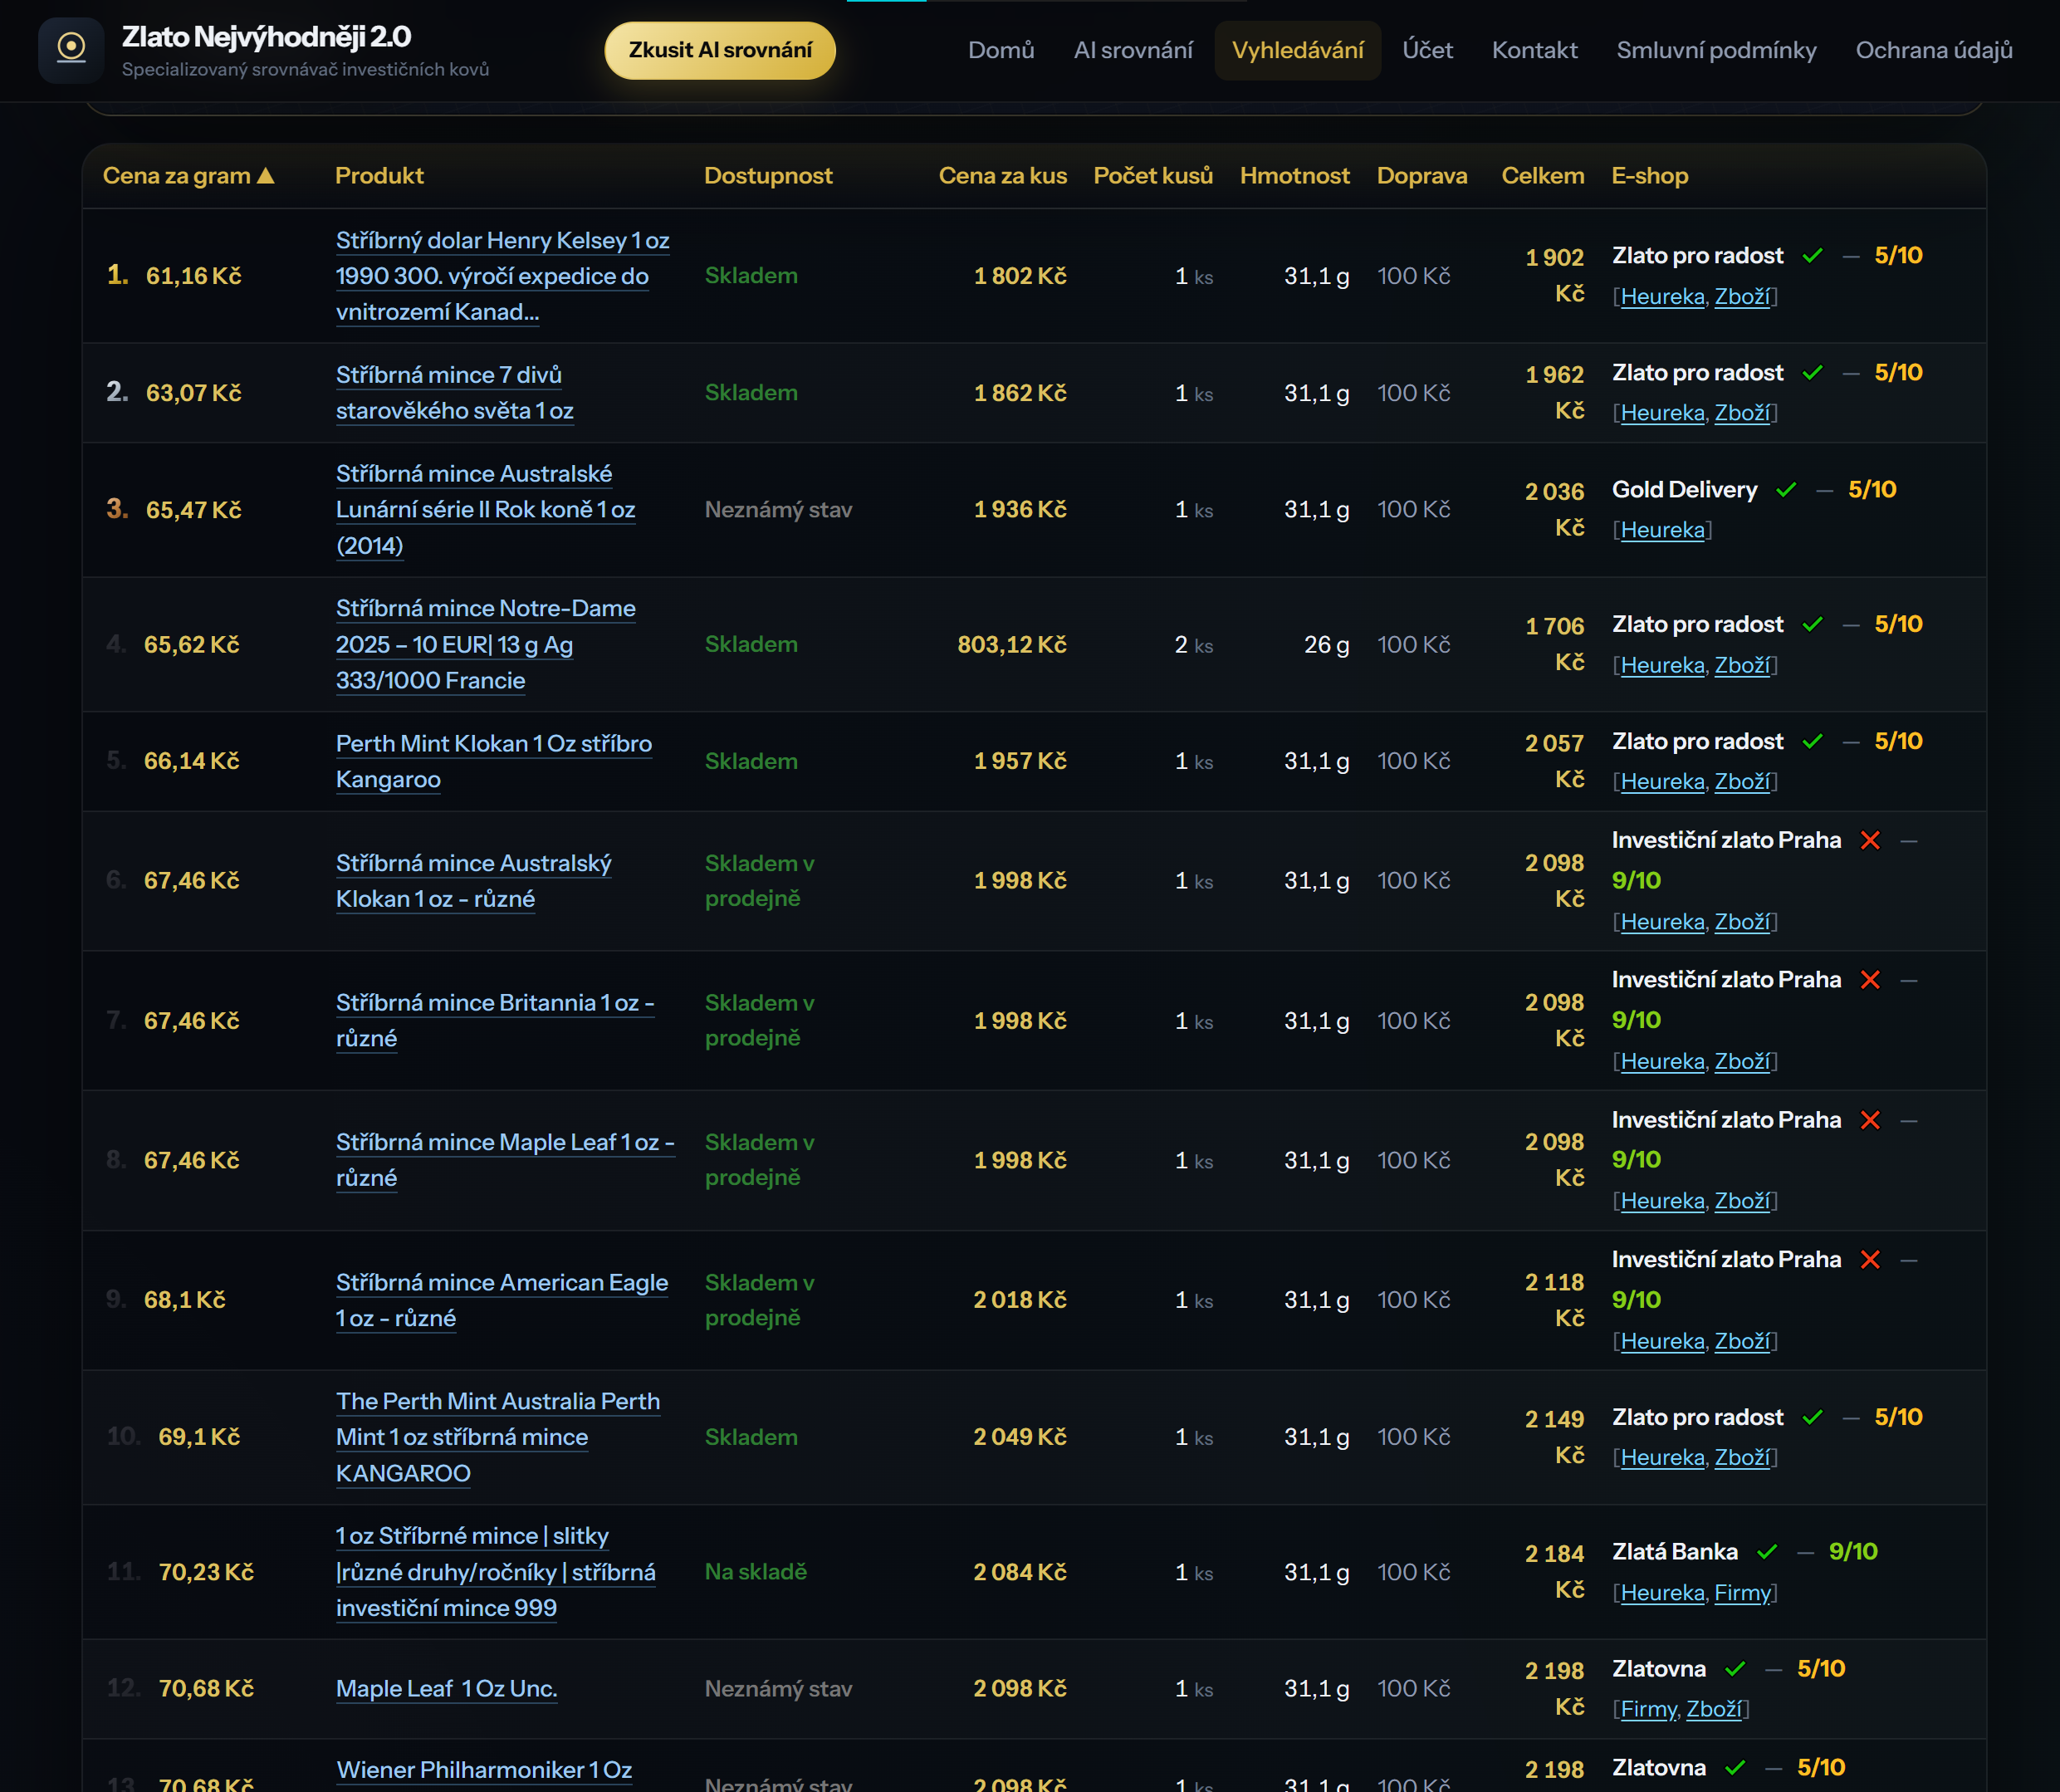The height and width of the screenshot is (1792, 2060).
Task: Click the Zboží link in the American Eagle row
Action: [1742, 1341]
